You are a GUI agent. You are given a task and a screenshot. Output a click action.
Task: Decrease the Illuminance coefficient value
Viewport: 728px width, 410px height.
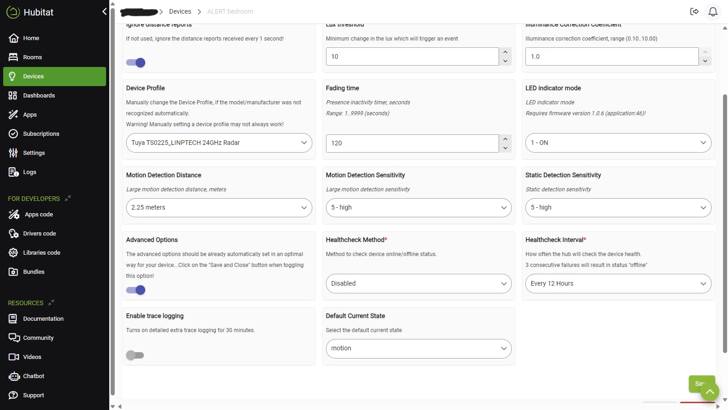(x=705, y=61)
